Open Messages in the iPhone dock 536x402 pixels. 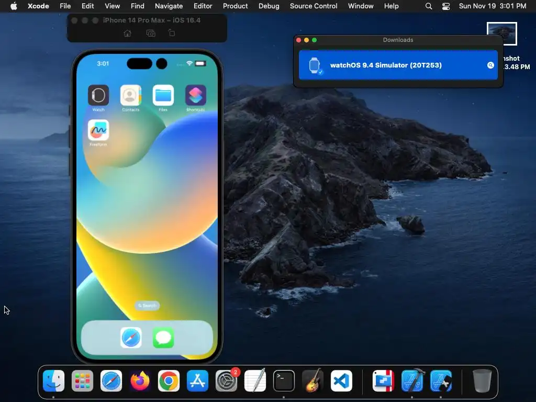click(163, 338)
